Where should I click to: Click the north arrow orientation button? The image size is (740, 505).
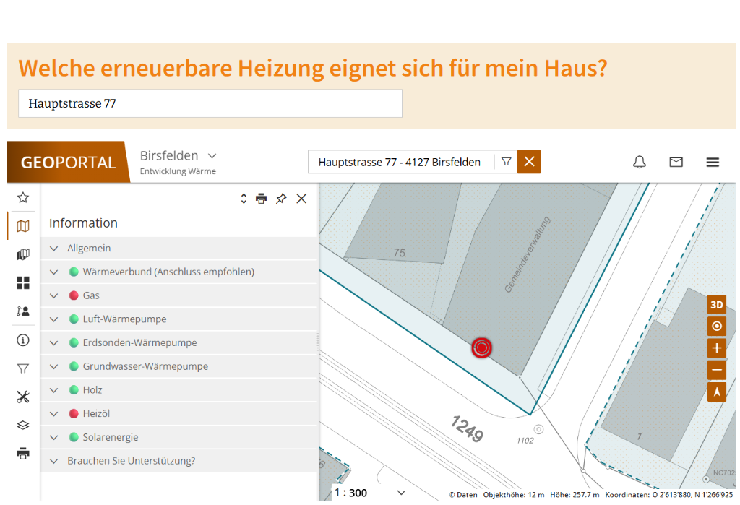716,392
